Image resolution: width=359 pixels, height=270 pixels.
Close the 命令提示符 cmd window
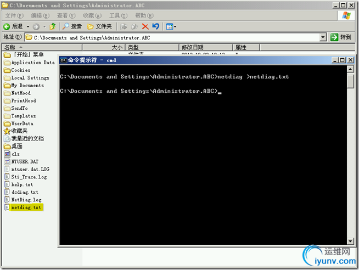[350, 60]
